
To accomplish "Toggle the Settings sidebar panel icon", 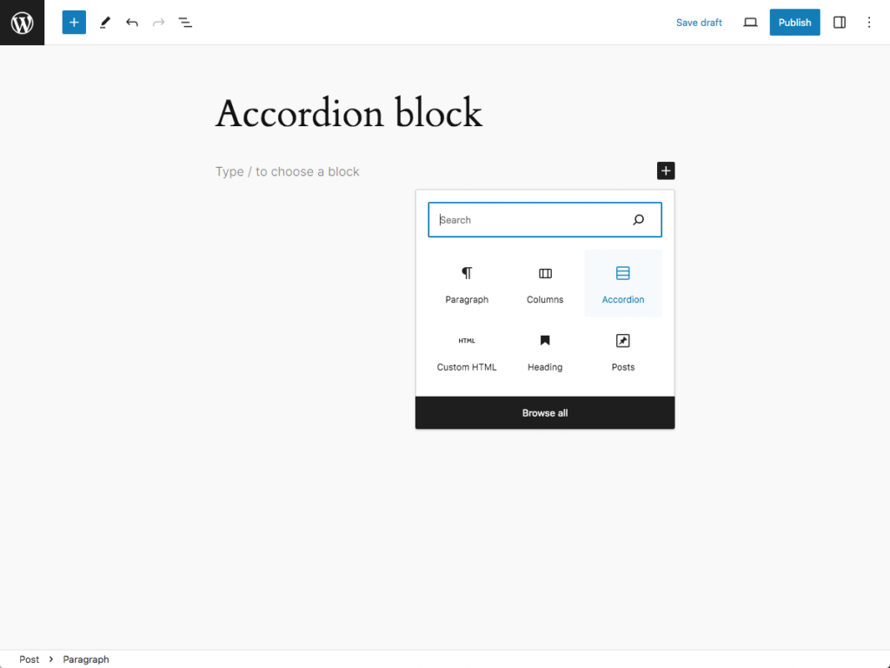I will (840, 23).
